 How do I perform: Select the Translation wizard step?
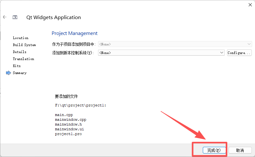pyautogui.click(x=24, y=59)
